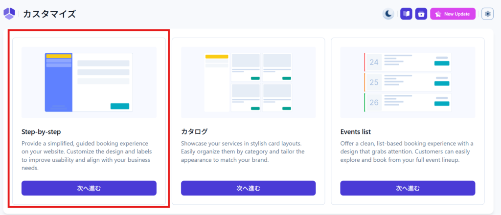Click the Step-by-step card title
The image size is (501, 215).
(41, 131)
